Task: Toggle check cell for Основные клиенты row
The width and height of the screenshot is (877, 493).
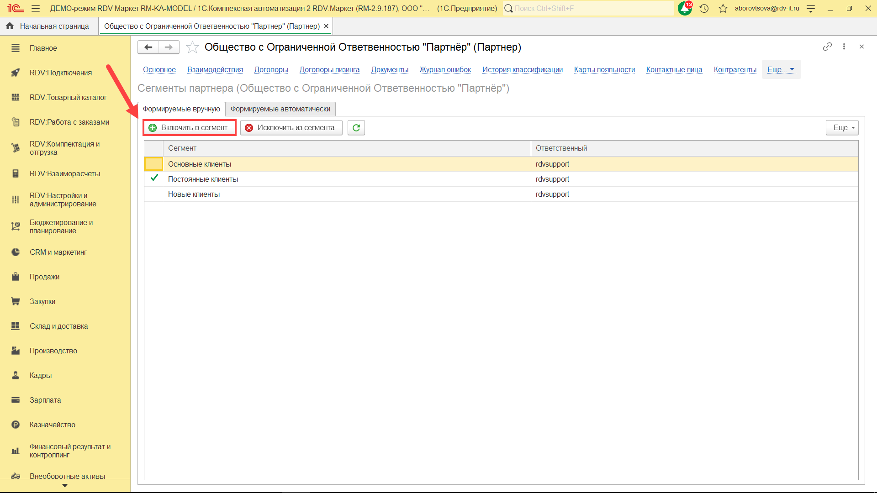Action: tap(154, 164)
